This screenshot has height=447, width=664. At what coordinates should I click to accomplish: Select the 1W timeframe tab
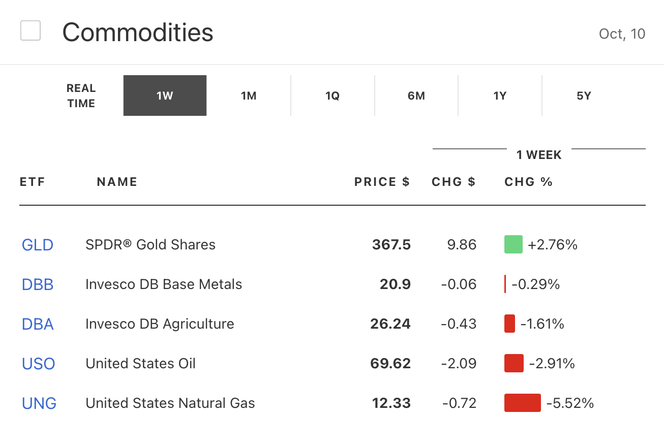(x=165, y=95)
